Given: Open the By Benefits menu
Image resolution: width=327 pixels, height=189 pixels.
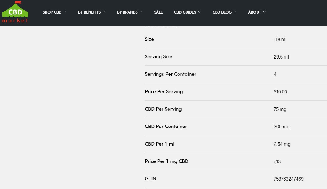Looking at the screenshot, I should 89,12.
